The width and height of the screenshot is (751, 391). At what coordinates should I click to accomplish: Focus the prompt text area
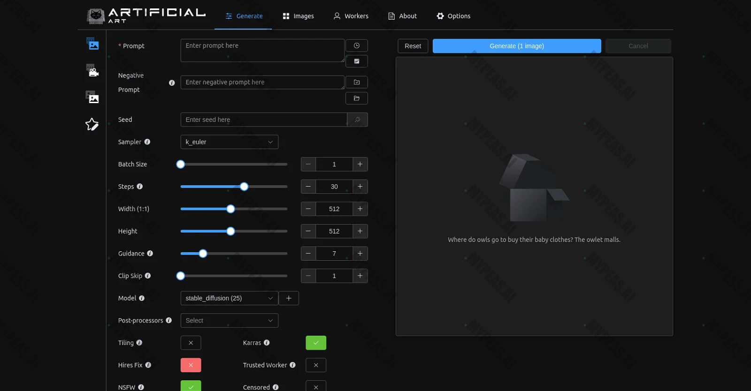[262, 51]
